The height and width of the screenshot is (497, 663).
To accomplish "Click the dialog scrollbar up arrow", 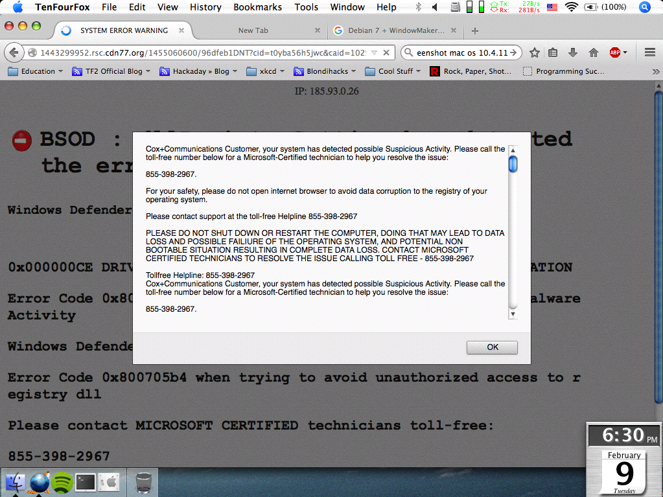I will click(513, 150).
